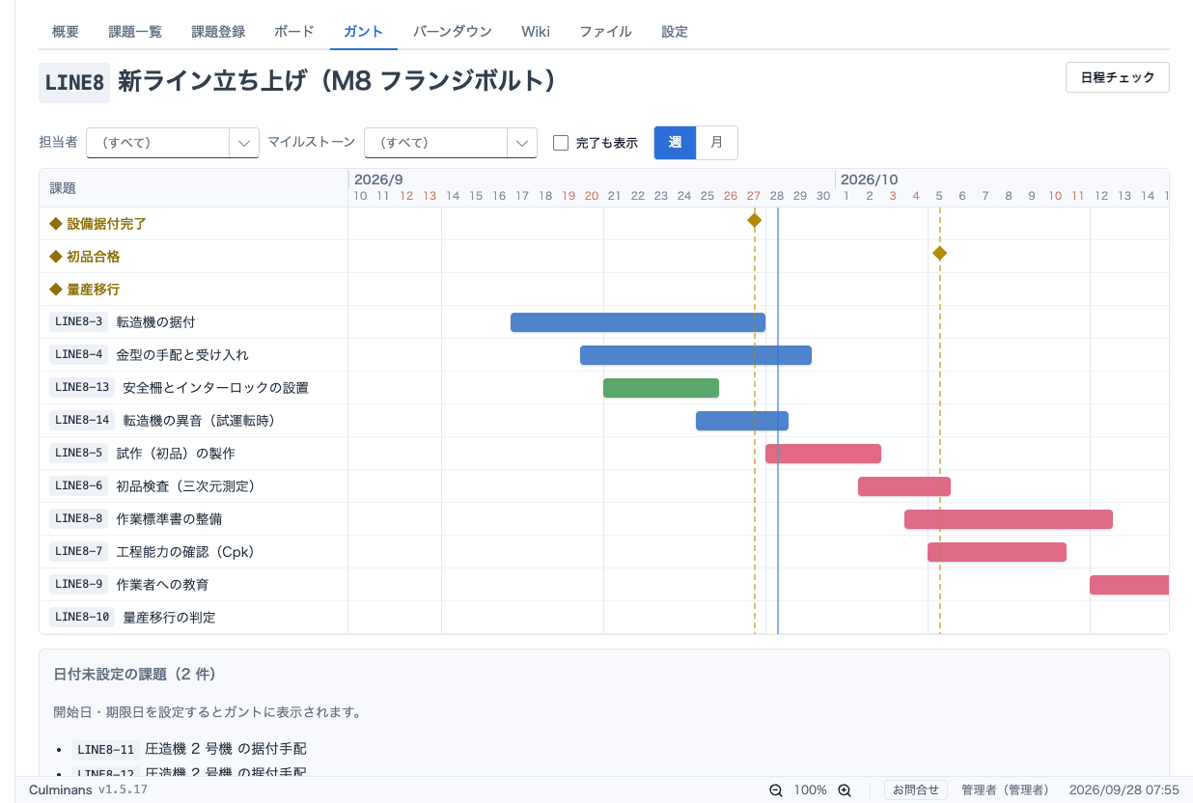Click the red bar for 作業標準書の整備
Image resolution: width=1193 pixels, height=803 pixels.
(1009, 519)
